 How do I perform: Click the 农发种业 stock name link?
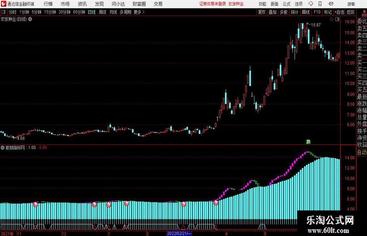tap(236, 4)
